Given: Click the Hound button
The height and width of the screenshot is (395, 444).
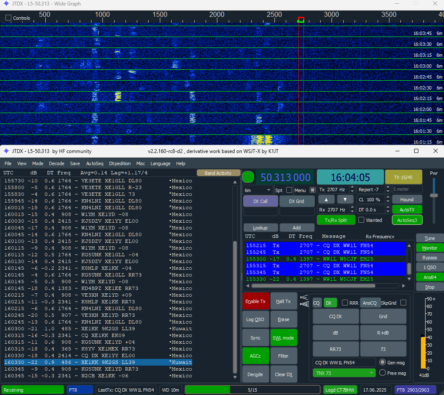Looking at the screenshot, I should click(407, 200).
